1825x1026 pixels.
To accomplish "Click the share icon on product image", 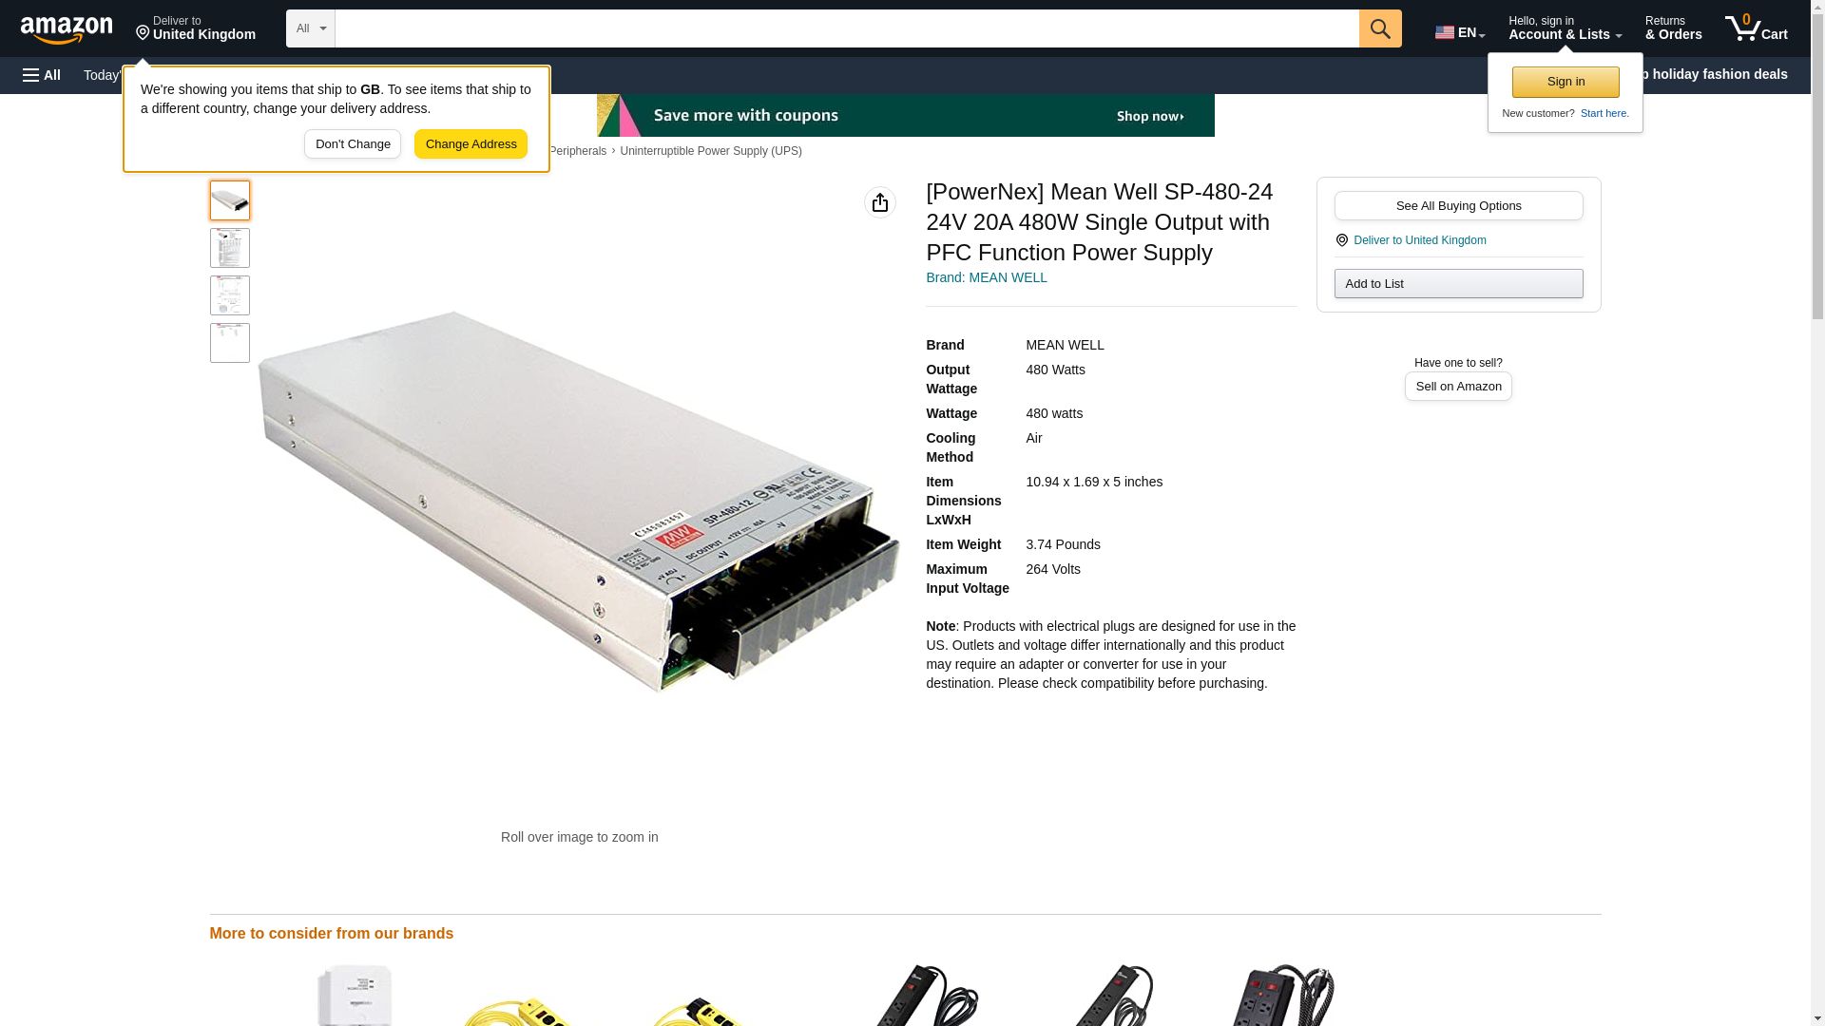I will [880, 202].
